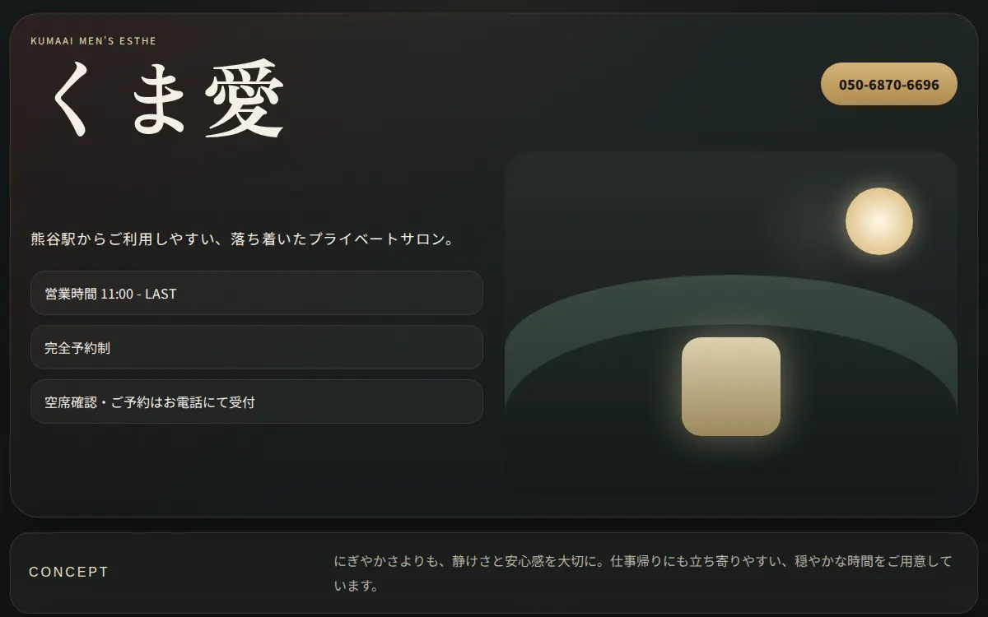The image size is (988, 617).
Task: Call the phone number 050-6870-6696 button
Action: pos(889,84)
